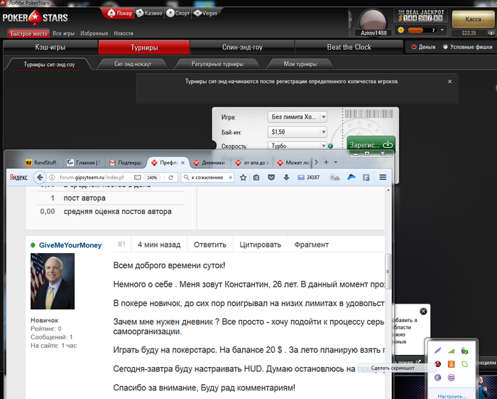The height and width of the screenshot is (399, 497).
Task: Click the search box containing к сожалению
Action: 207,177
